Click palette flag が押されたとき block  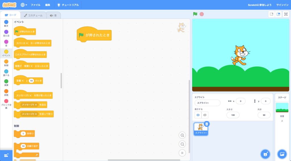pos(25,31)
